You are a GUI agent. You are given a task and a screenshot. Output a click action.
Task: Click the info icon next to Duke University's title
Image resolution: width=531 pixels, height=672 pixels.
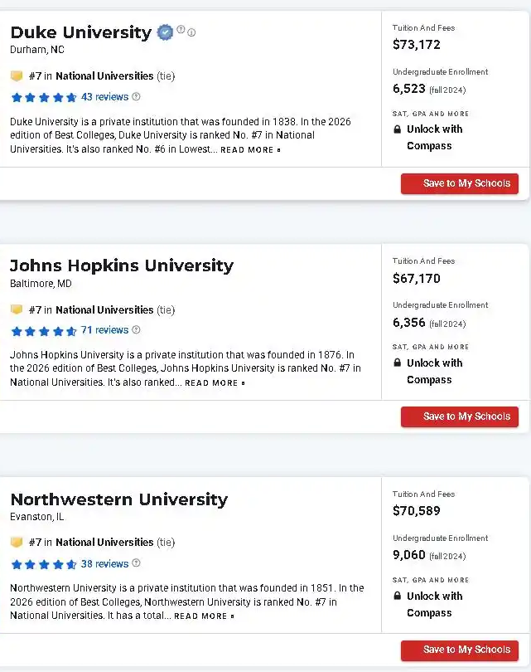coord(191,33)
